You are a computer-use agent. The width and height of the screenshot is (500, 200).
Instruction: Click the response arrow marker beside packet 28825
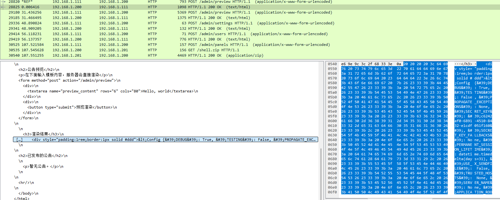point(3,7)
